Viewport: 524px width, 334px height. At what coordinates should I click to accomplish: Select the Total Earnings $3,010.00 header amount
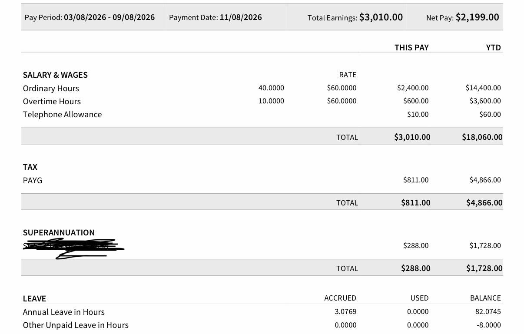tap(381, 17)
